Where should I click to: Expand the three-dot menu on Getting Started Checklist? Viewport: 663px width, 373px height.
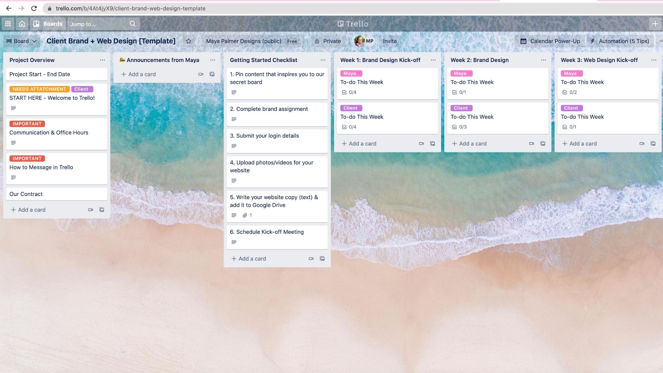click(323, 60)
